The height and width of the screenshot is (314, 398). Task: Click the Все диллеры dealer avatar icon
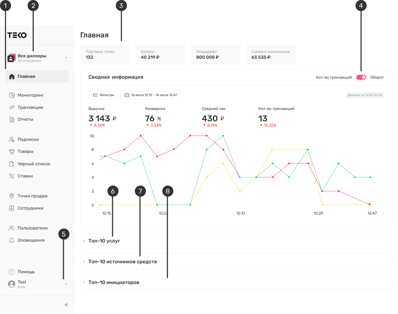[x=11, y=58]
